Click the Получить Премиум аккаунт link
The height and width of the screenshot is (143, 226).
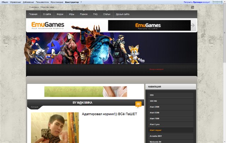[x=197, y=2]
